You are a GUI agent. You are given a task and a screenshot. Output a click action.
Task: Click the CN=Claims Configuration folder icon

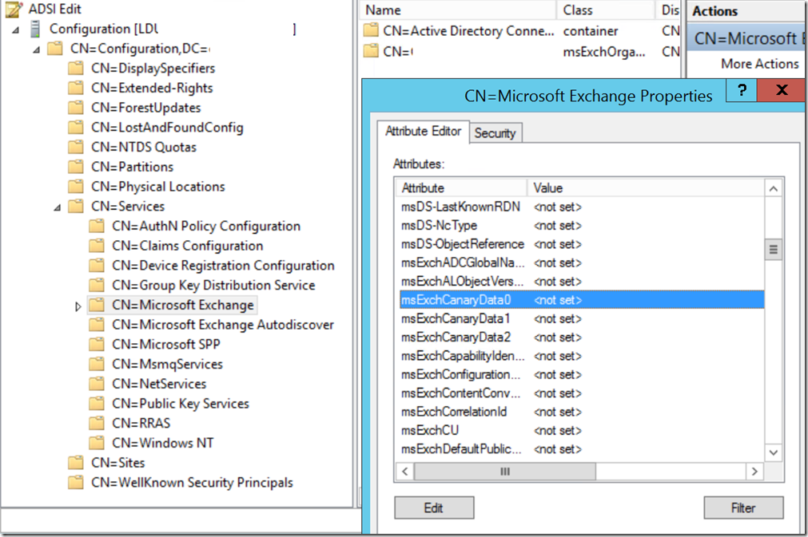[x=97, y=245]
